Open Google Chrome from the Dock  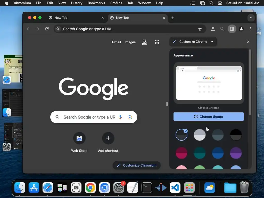pyautogui.click(x=90, y=187)
